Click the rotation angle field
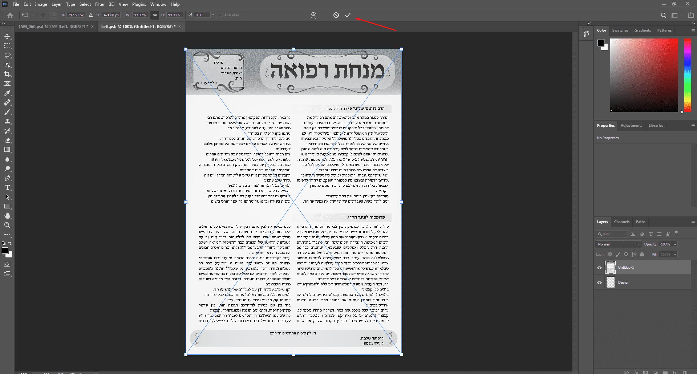 coord(202,15)
